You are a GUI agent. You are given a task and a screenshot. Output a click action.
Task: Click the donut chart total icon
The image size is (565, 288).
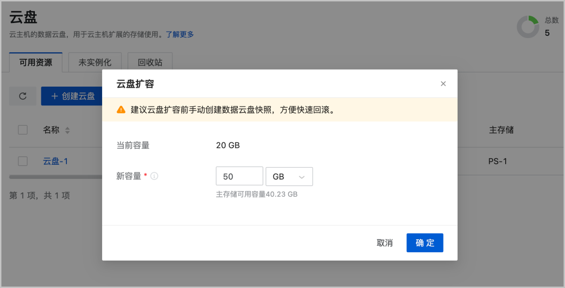(x=528, y=27)
